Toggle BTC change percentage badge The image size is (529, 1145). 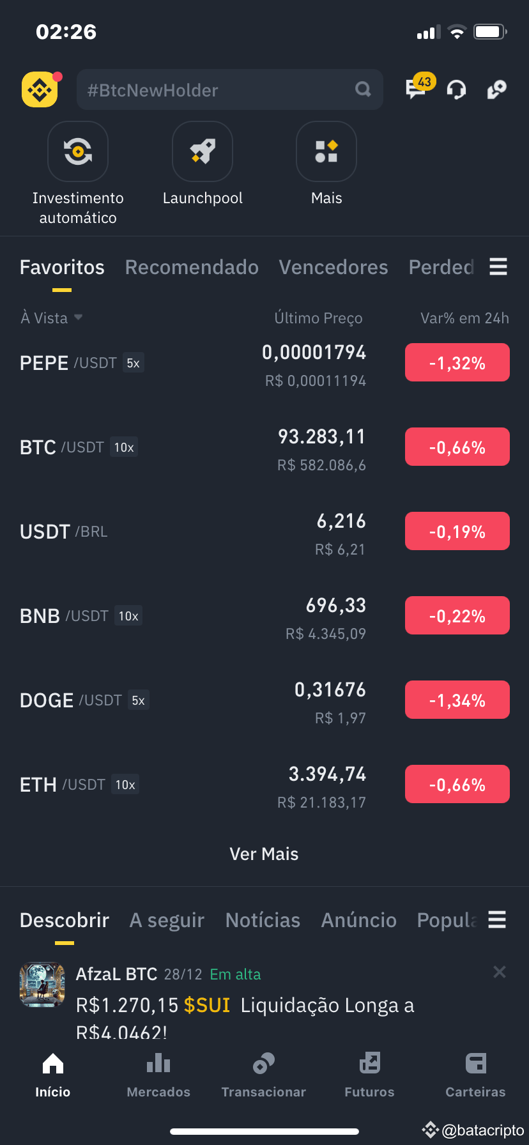[457, 447]
